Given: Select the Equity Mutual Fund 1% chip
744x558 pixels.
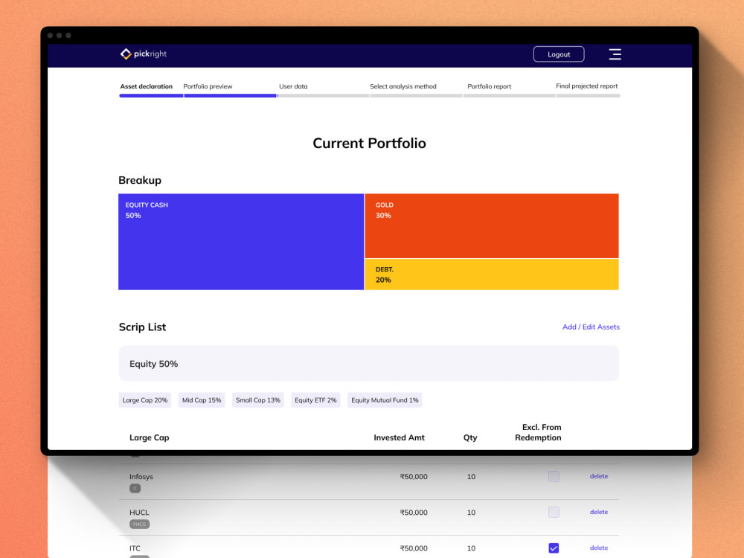Looking at the screenshot, I should (x=385, y=400).
